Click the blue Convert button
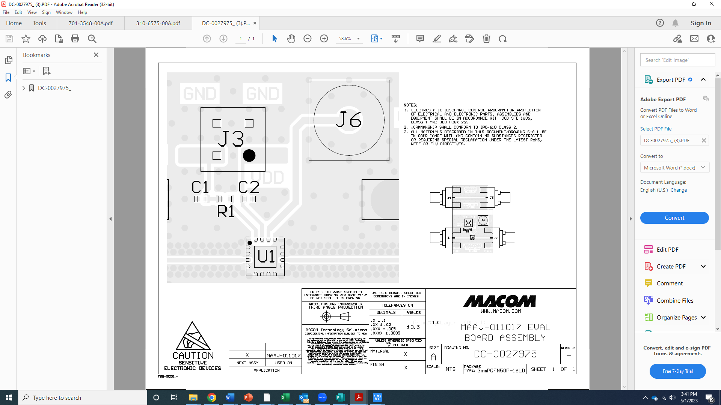Viewport: 721px width, 405px height. [x=674, y=218]
